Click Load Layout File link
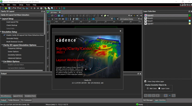Image resolution: width=192 pixels, height=106 pixels. [x=12, y=22]
